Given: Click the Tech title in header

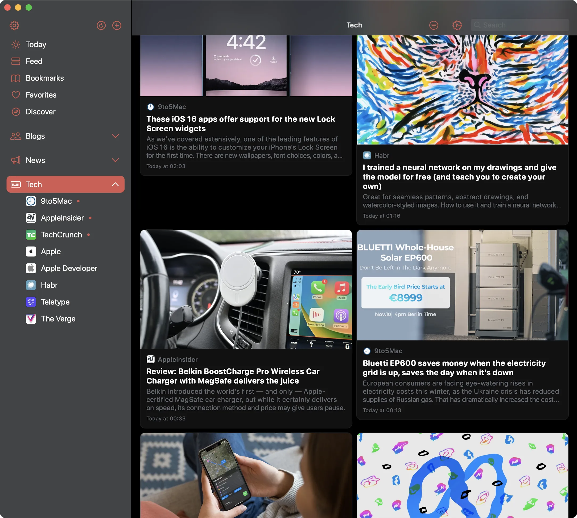Looking at the screenshot, I should [354, 25].
